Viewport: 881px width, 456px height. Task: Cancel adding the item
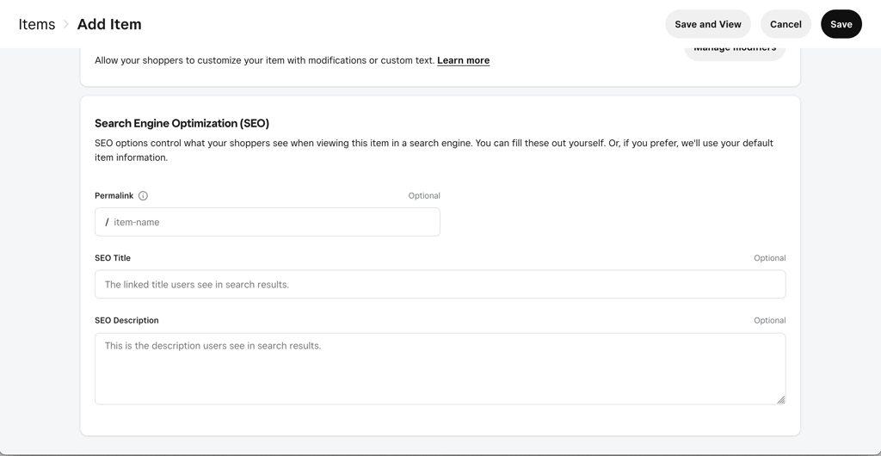786,24
